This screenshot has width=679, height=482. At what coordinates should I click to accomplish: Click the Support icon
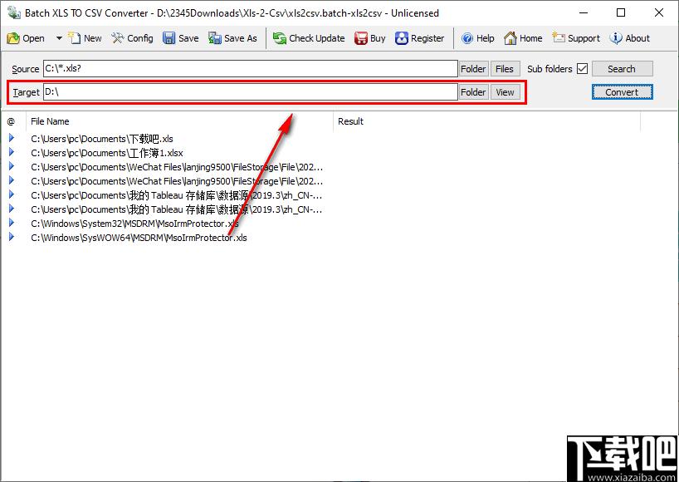(x=558, y=38)
